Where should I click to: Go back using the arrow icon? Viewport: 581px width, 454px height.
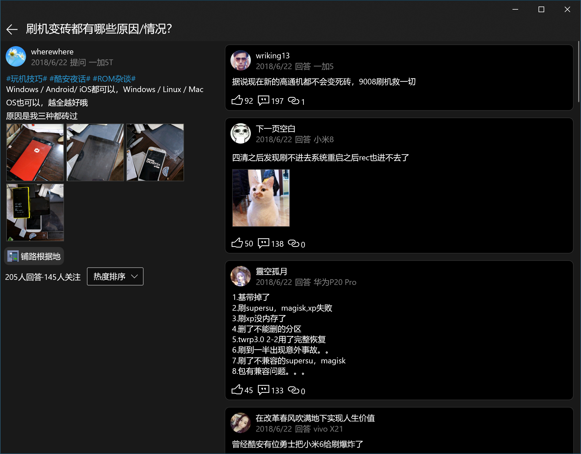pyautogui.click(x=12, y=29)
